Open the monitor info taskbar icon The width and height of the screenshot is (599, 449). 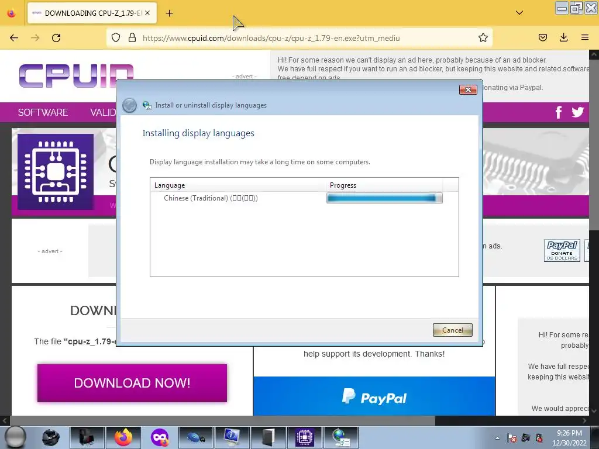pos(232,437)
